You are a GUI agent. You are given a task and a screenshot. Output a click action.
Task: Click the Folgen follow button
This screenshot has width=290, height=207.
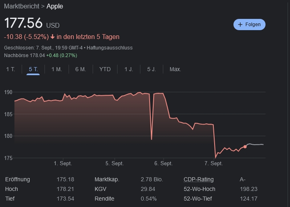coord(249,25)
